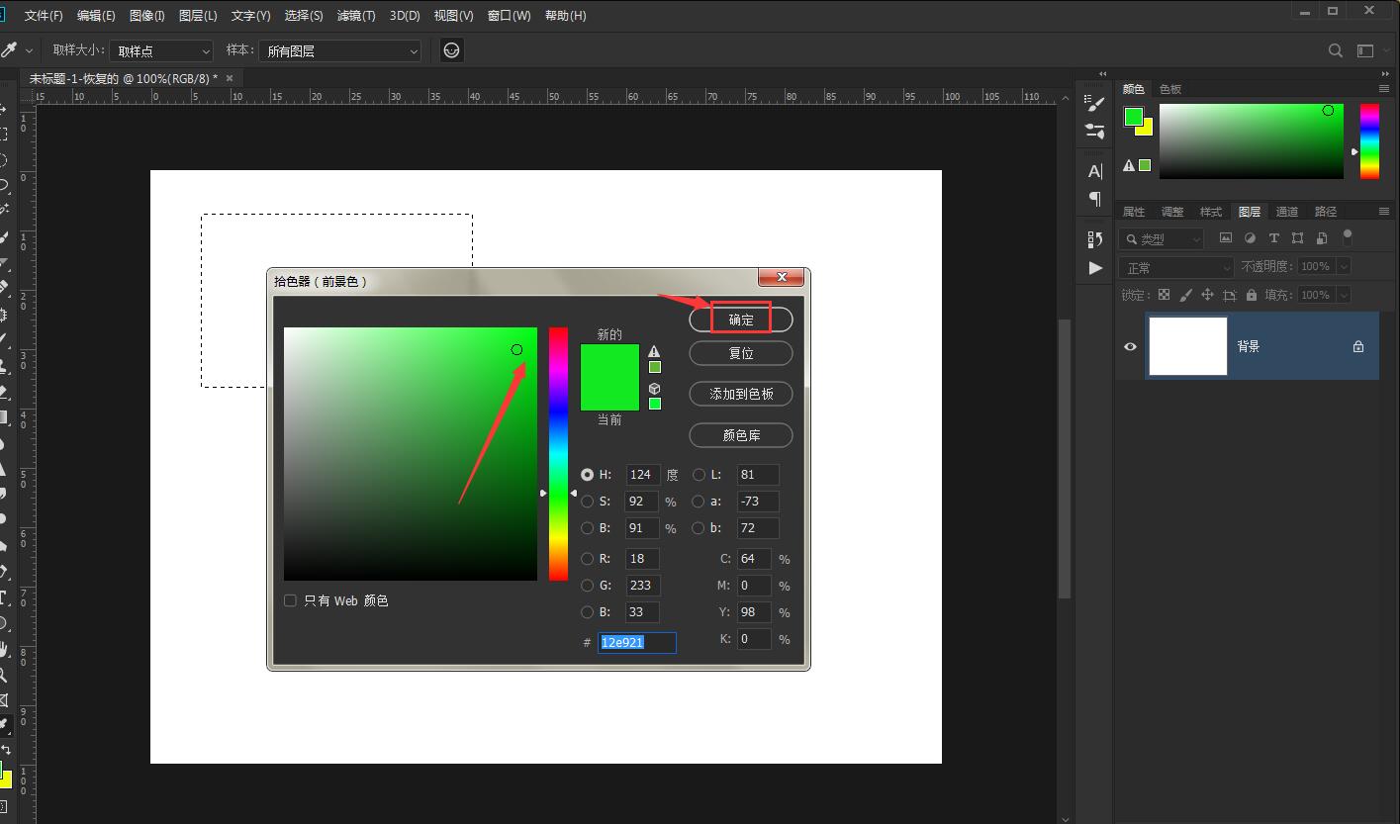The width and height of the screenshot is (1400, 824).
Task: Enable the 只有 Web 颜色 checkbox
Action: [290, 600]
